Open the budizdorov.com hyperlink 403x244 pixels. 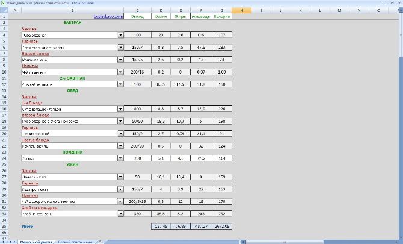(x=108, y=16)
